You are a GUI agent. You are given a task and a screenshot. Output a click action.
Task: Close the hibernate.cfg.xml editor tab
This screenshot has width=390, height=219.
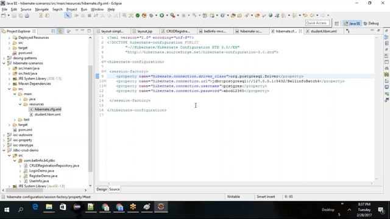click(x=300, y=31)
